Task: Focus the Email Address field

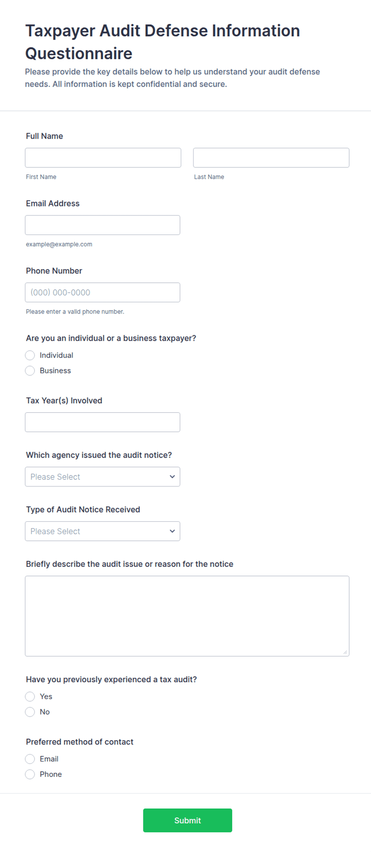Action: click(x=103, y=225)
